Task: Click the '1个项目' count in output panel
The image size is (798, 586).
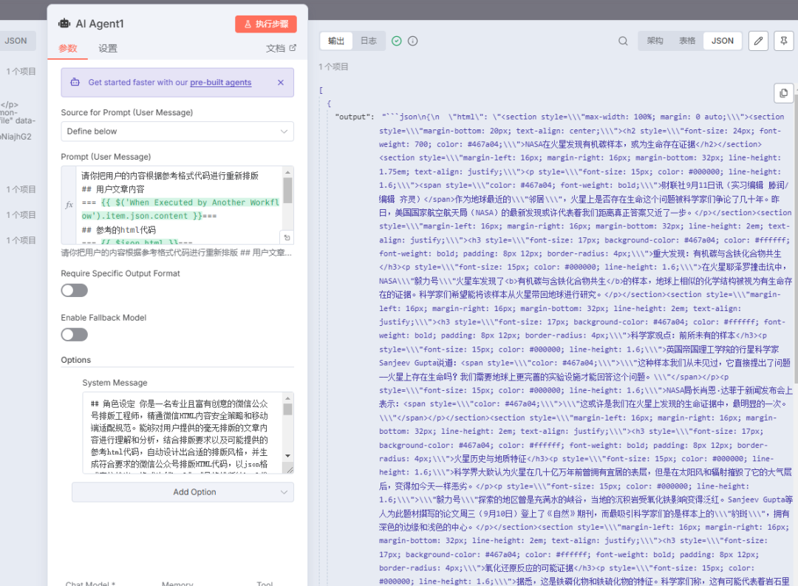Action: [x=333, y=67]
